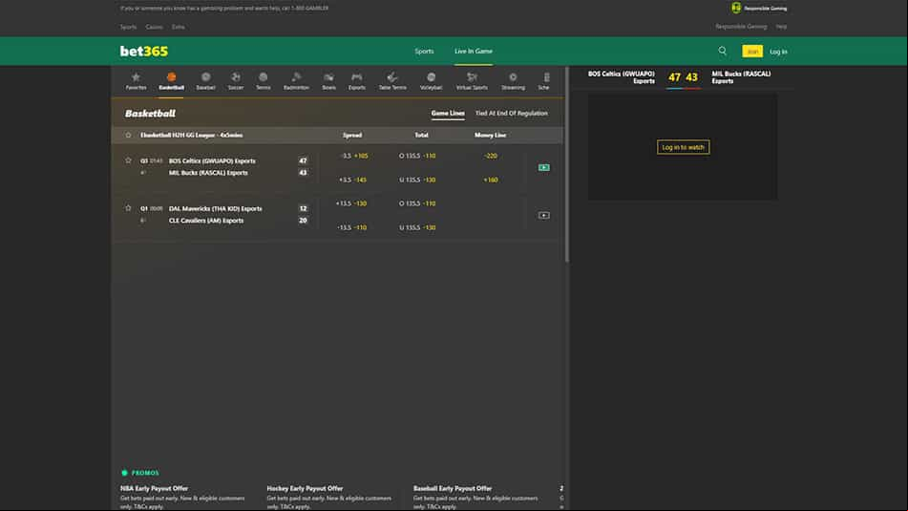Open CLE Cavaliers (AM) Esports team row
The image size is (908, 511).
pos(206,220)
